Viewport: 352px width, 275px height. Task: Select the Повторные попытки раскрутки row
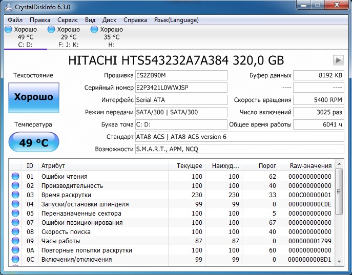coord(172,250)
